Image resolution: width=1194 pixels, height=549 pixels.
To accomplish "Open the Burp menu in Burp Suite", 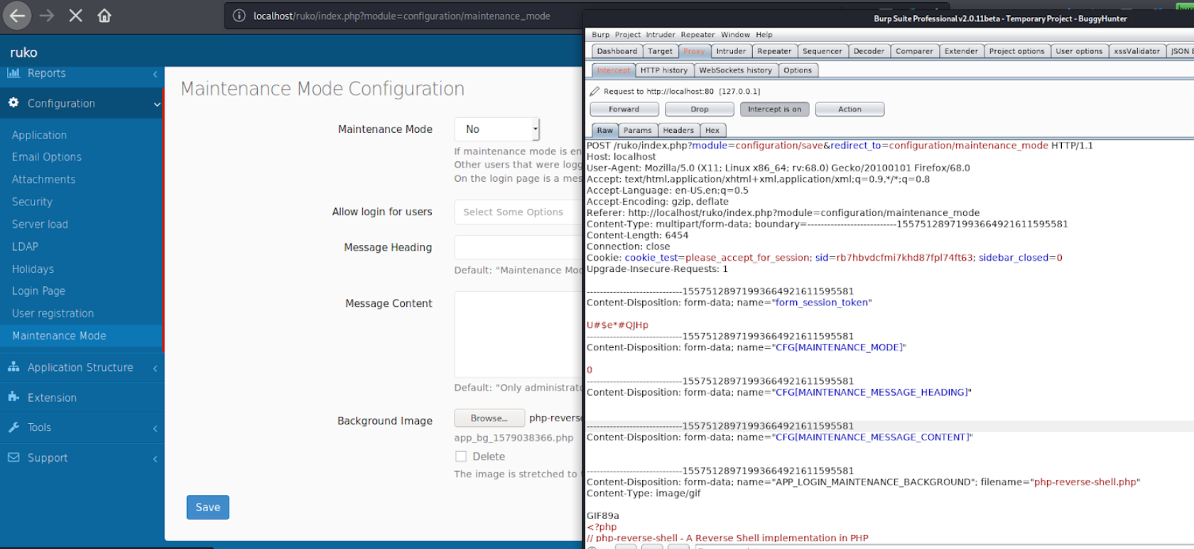I will point(601,35).
